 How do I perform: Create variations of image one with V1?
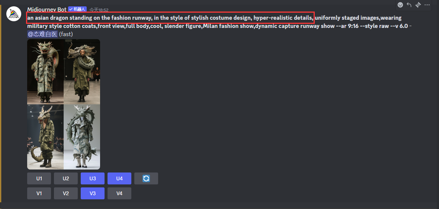(x=39, y=193)
